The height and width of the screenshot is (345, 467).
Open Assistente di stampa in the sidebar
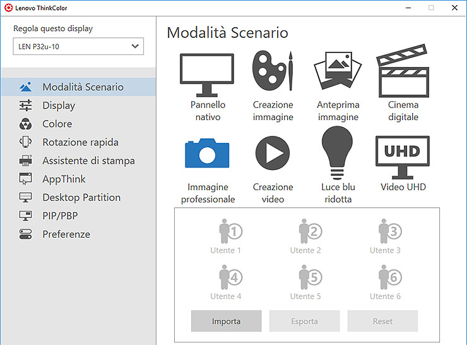pos(88,160)
